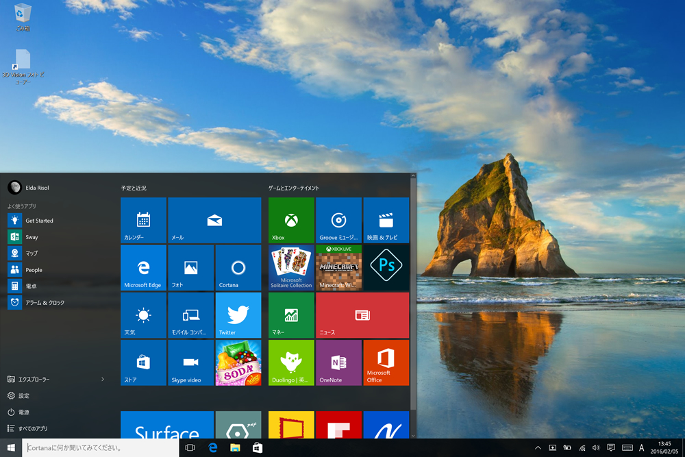This screenshot has width=685, height=457.
Task: Open File Explorer from the taskbar
Action: click(235, 448)
